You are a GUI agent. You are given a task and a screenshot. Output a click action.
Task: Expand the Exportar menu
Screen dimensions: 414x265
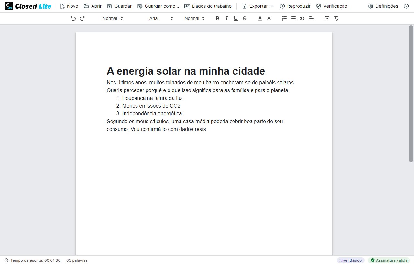pyautogui.click(x=257, y=6)
